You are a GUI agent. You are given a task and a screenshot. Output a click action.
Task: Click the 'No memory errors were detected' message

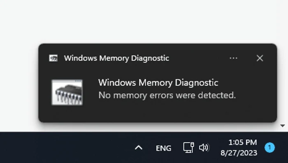click(167, 95)
